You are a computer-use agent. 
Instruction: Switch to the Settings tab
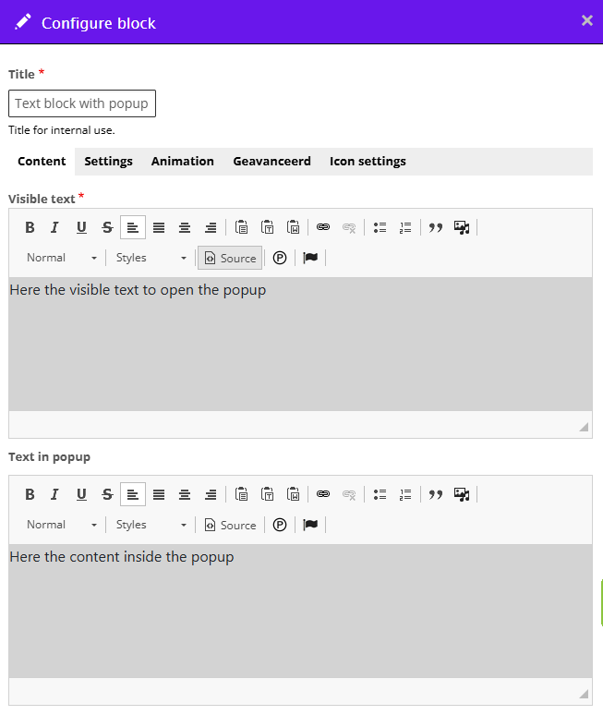pos(108,162)
